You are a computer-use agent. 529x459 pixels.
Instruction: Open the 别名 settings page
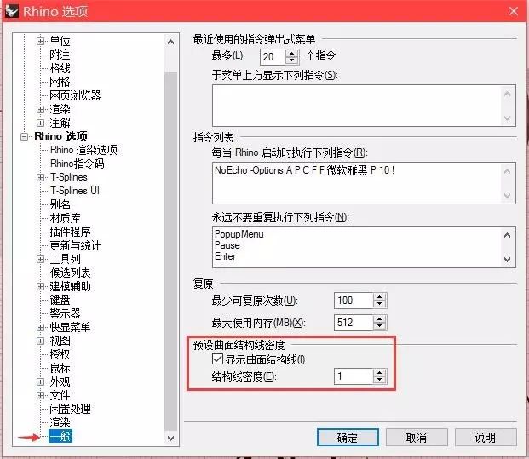pyautogui.click(x=60, y=204)
